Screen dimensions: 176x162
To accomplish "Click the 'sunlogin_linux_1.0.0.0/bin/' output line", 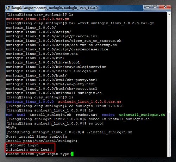I will (35, 58).
